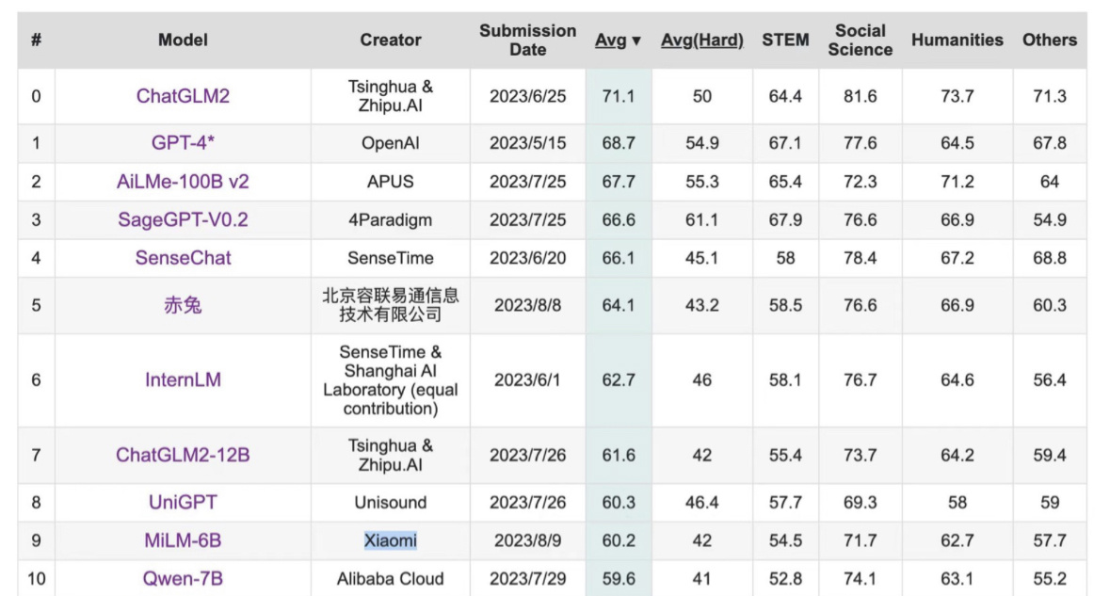This screenshot has width=1110, height=596.
Task: Open the ChatGLM2 model link
Action: 181,96
